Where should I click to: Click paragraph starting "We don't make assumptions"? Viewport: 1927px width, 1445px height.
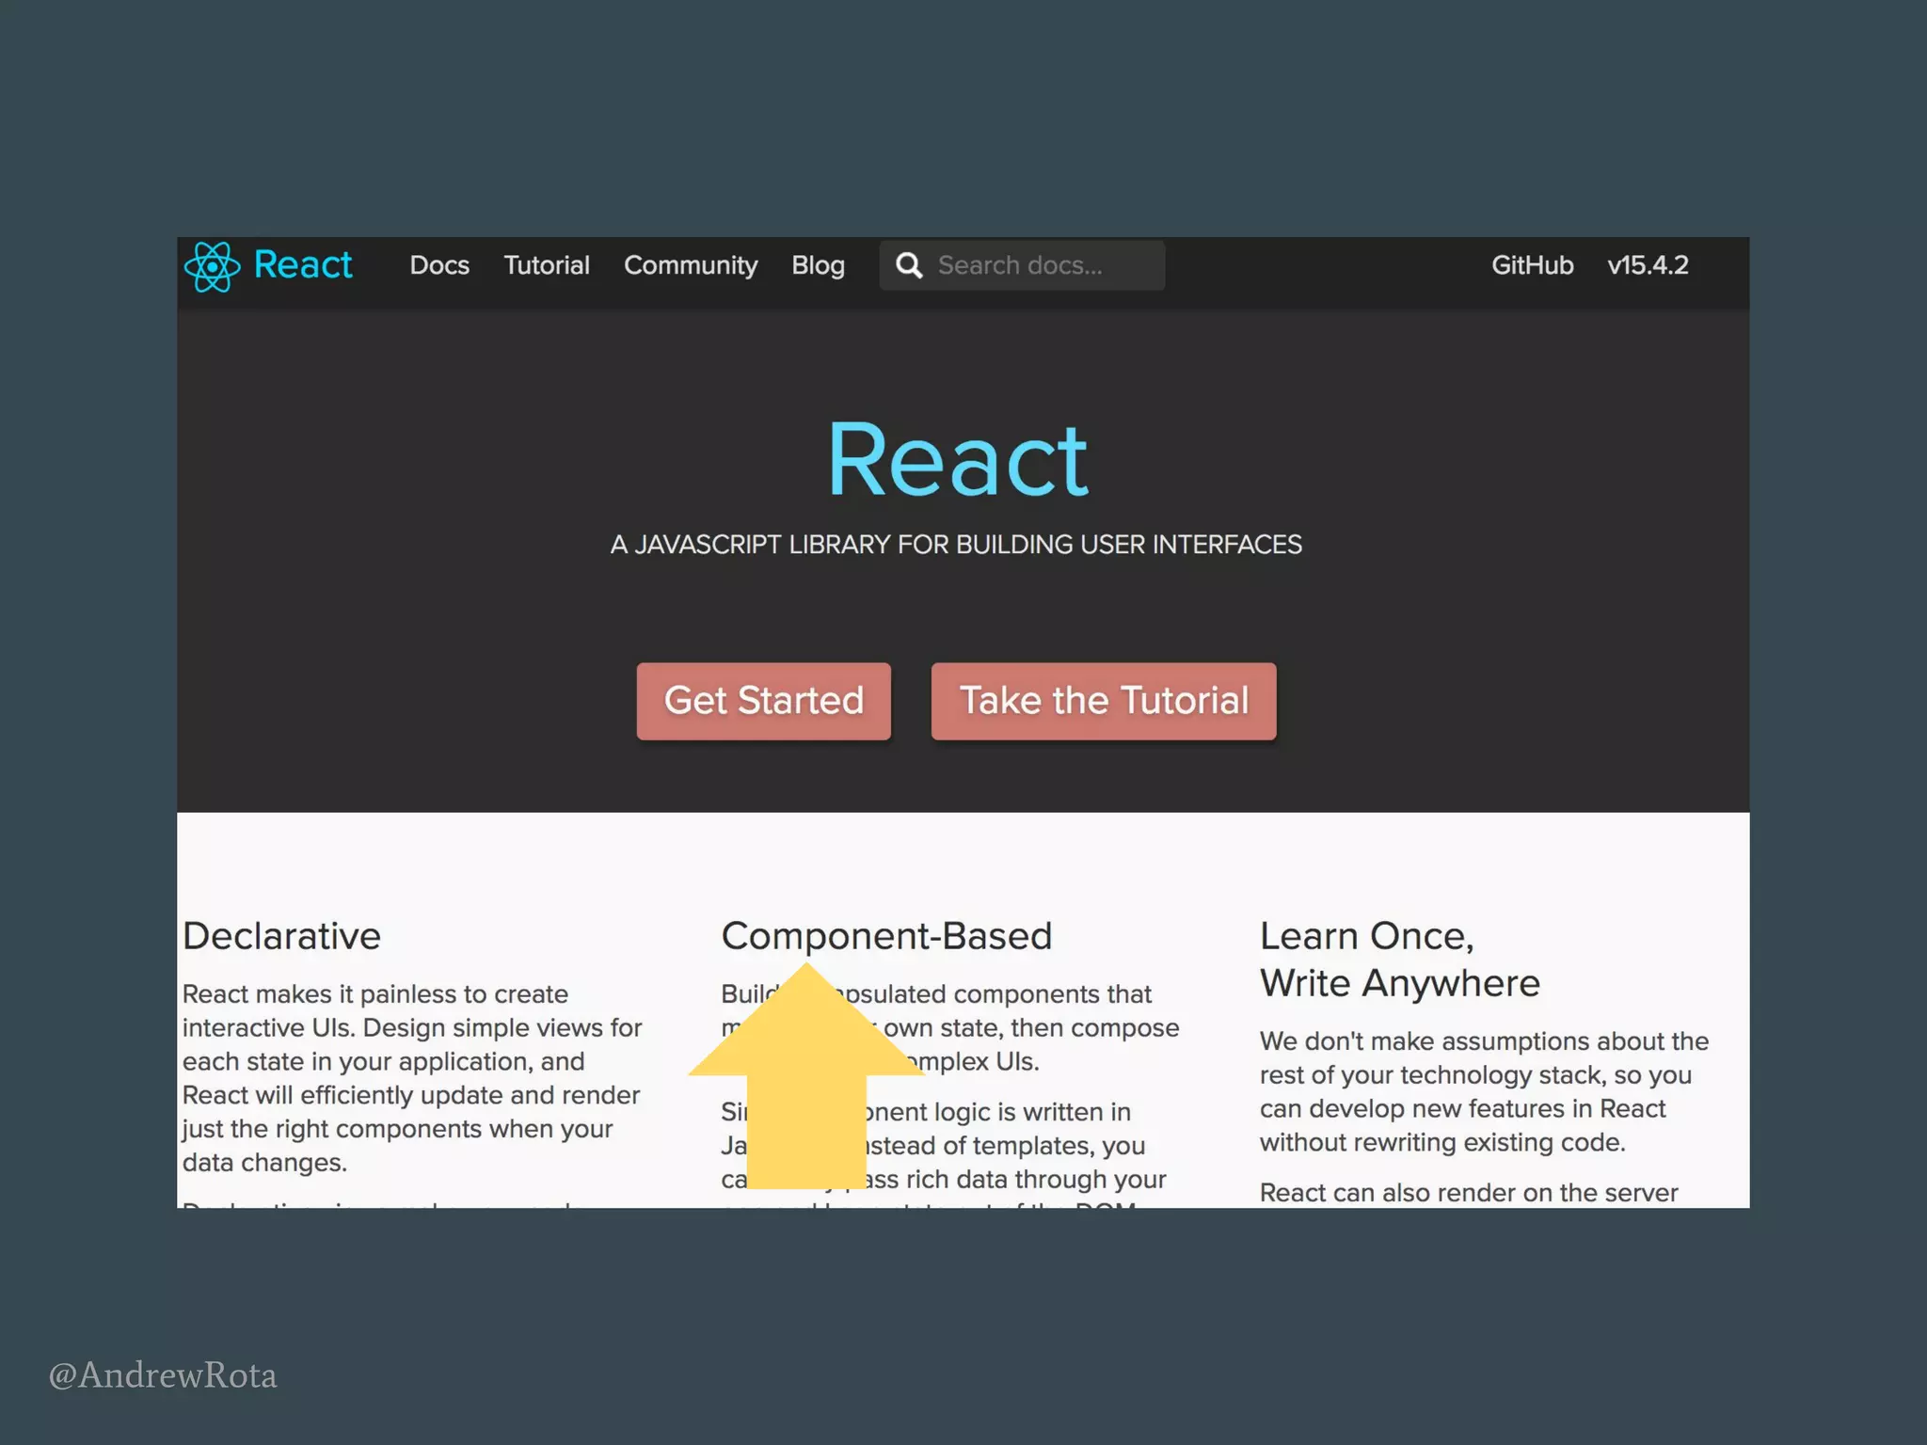(x=1484, y=1091)
